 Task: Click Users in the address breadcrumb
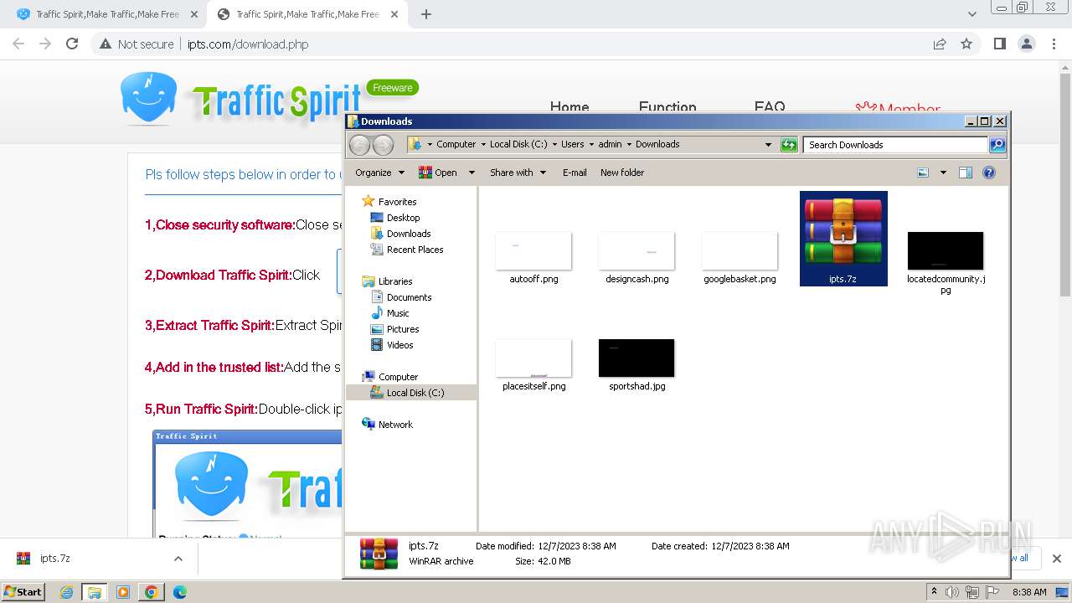click(573, 144)
